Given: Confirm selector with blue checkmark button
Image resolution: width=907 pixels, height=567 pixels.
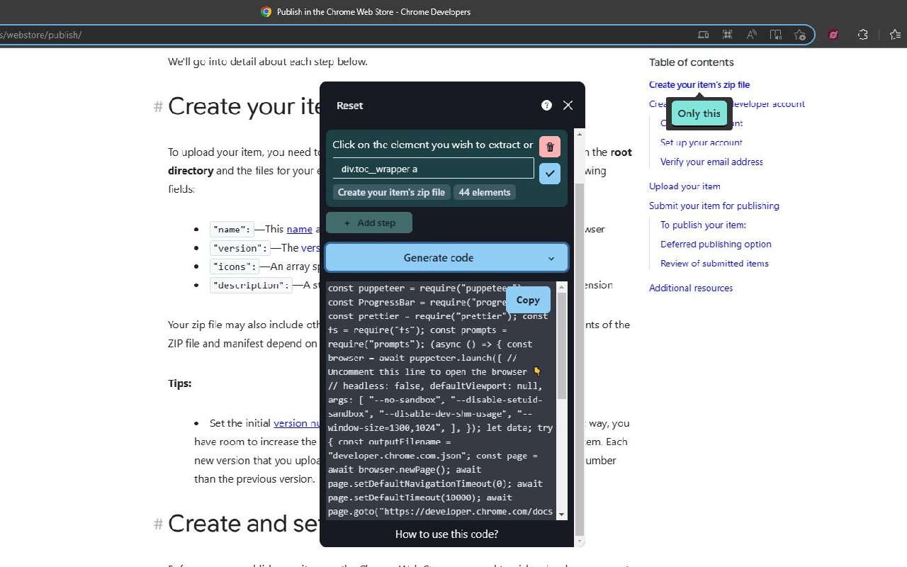Looking at the screenshot, I should click(x=550, y=174).
